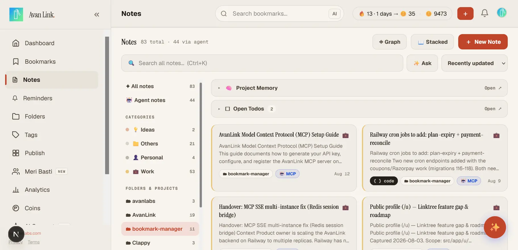This screenshot has width=518, height=250.
Task: Open notifications bell
Action: tap(485, 13)
